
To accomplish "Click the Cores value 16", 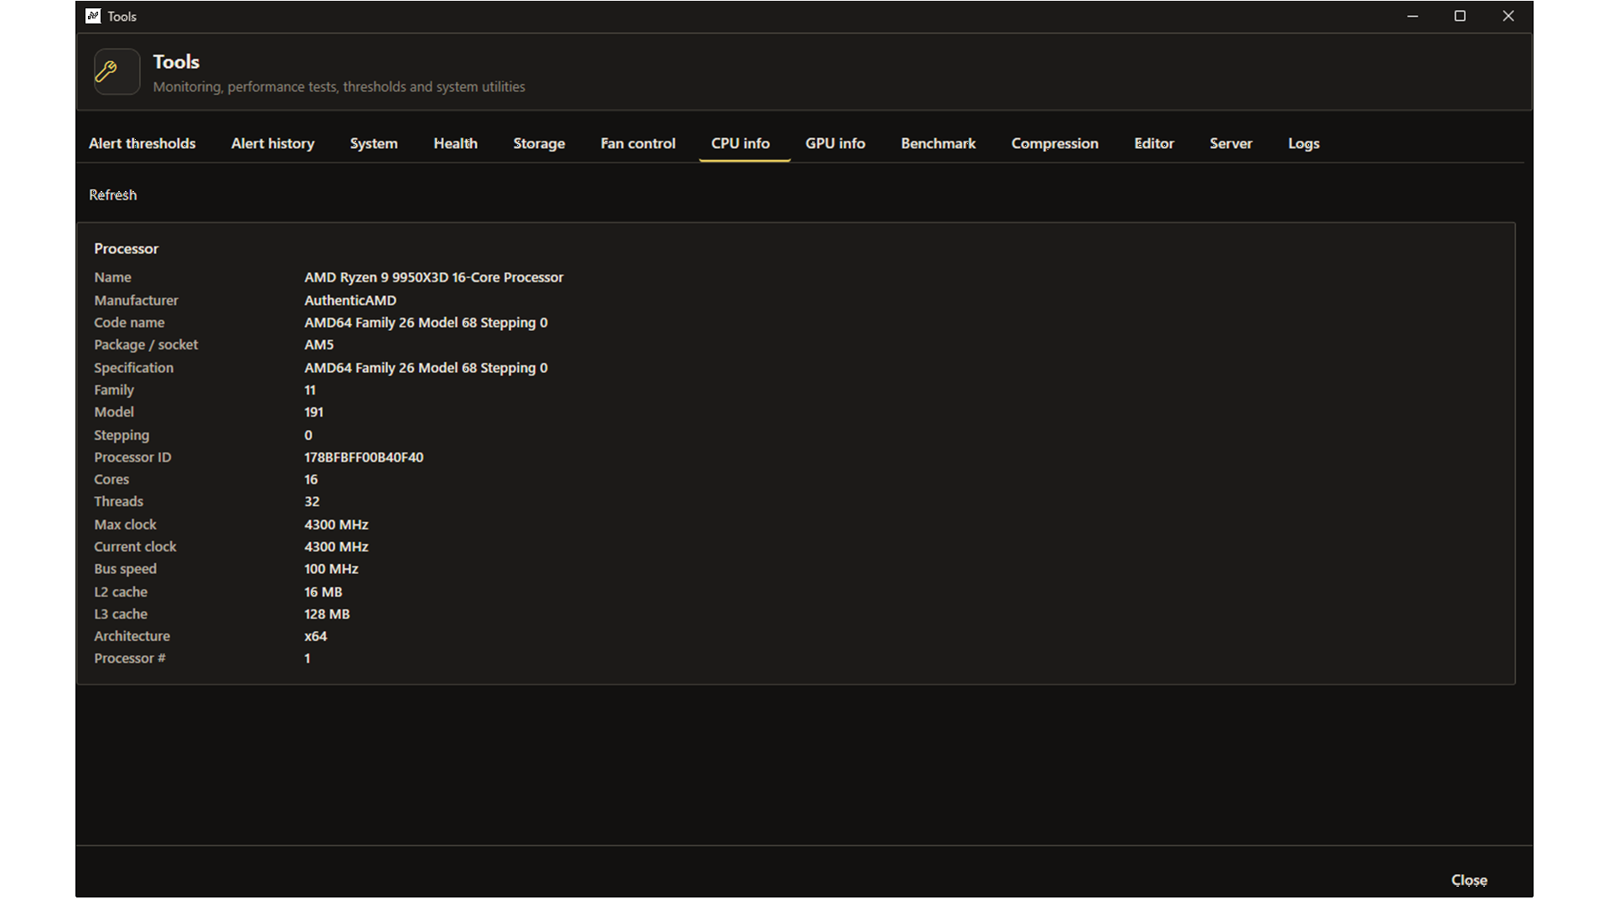I will coord(311,479).
